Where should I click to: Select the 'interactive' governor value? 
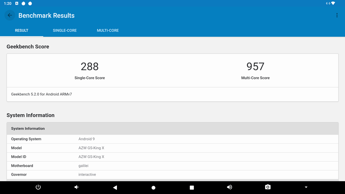[87, 174]
